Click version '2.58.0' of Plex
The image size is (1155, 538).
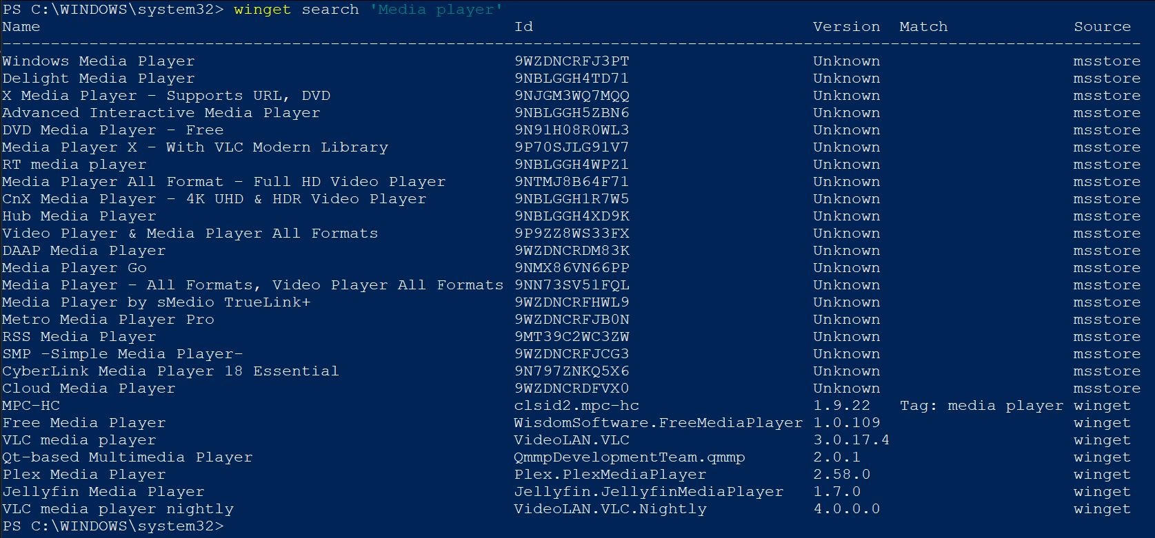[x=841, y=475]
